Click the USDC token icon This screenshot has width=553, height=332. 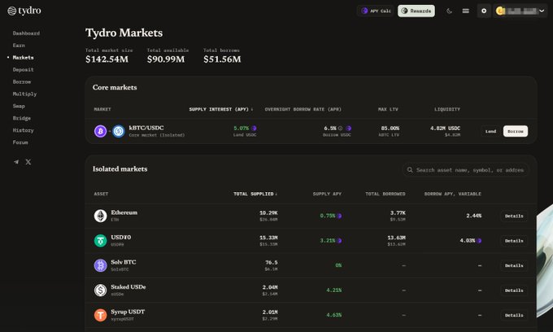click(119, 131)
